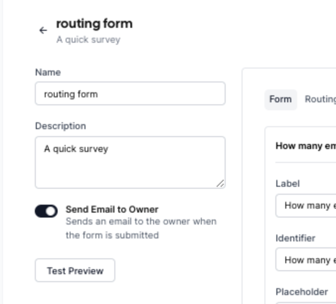Focus the Name input field
Image resolution: width=336 pixels, height=304 pixels.
click(x=130, y=93)
